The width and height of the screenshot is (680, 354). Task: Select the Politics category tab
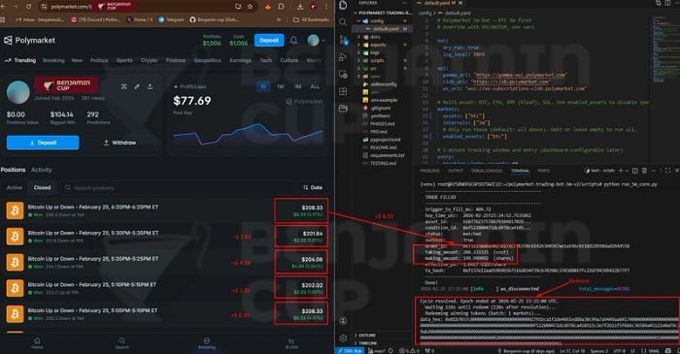click(99, 60)
